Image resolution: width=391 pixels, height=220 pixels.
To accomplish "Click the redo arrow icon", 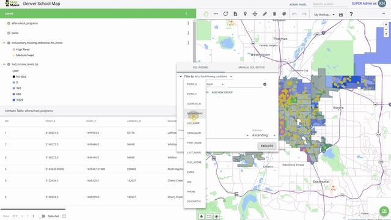I will pos(304,14).
